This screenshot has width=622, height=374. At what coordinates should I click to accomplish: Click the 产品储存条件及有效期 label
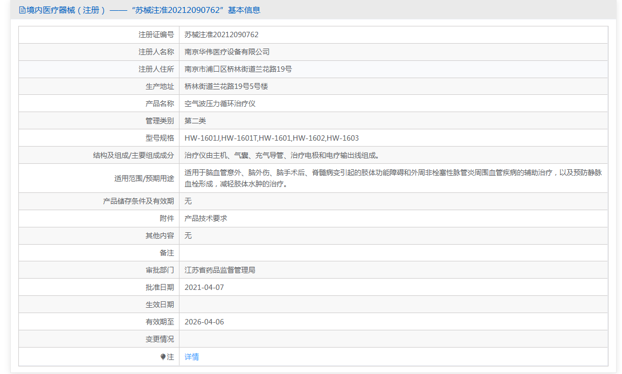[139, 202]
